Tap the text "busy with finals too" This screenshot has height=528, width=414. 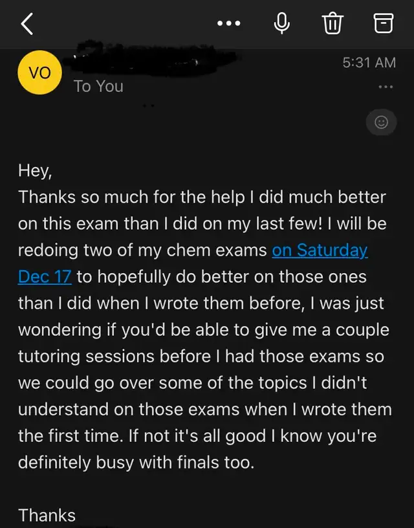point(175,463)
